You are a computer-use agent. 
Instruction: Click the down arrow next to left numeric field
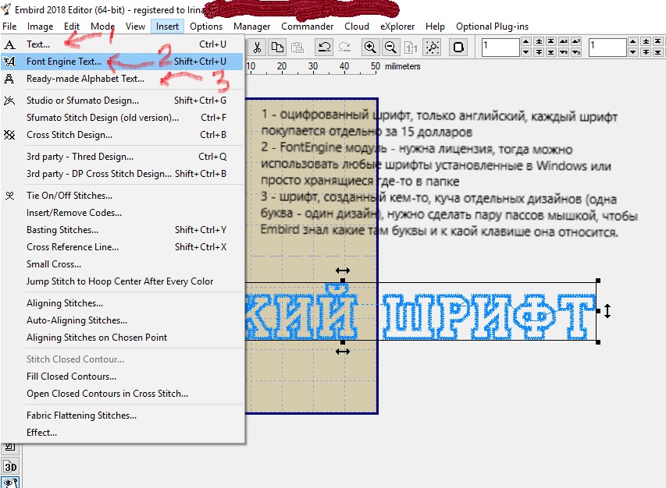click(525, 51)
